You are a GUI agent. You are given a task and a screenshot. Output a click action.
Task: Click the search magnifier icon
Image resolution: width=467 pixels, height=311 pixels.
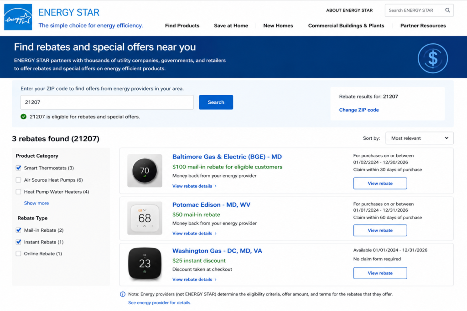[447, 10]
